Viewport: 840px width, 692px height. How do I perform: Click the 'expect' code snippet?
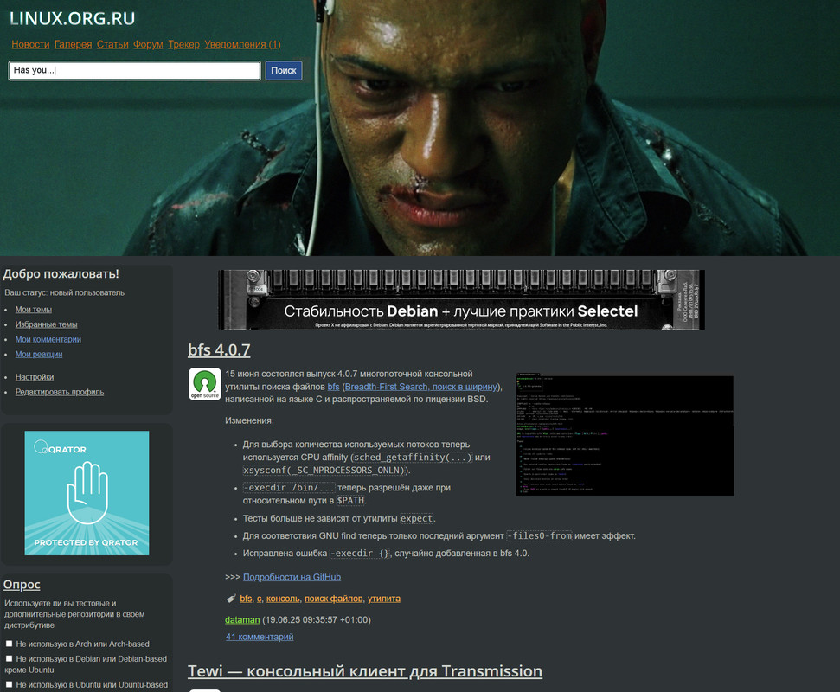pyautogui.click(x=417, y=518)
